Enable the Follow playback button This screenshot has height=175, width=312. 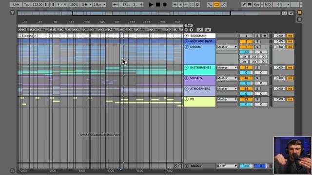pyautogui.click(x=116, y=4)
